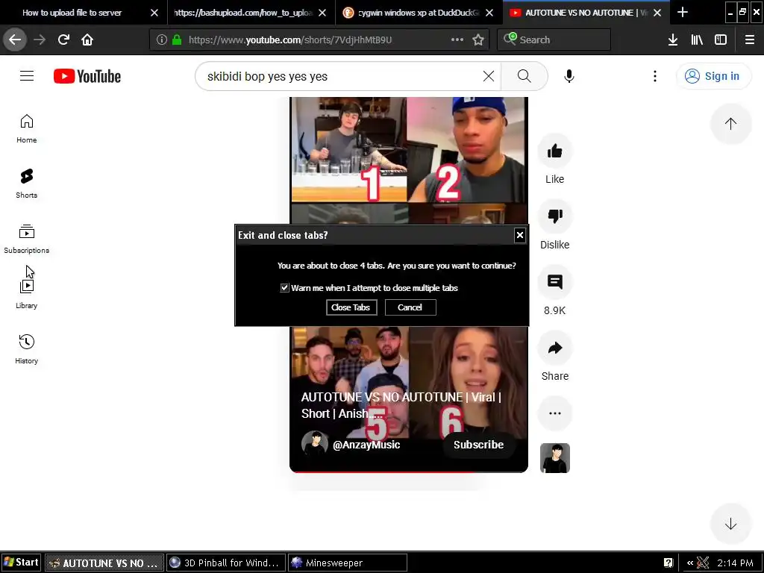Switch to Minesweeper taskbar item
The width and height of the screenshot is (764, 573).
tap(347, 563)
